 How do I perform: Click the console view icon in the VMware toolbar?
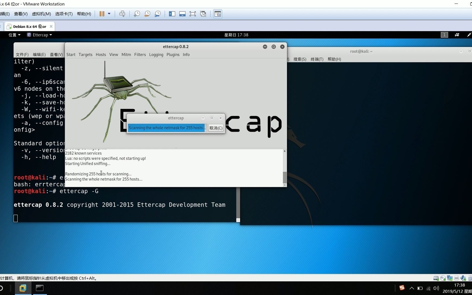218,14
